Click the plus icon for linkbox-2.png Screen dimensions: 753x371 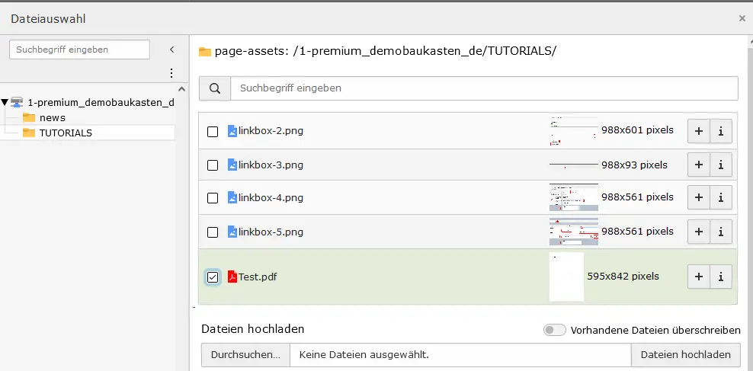[699, 132]
